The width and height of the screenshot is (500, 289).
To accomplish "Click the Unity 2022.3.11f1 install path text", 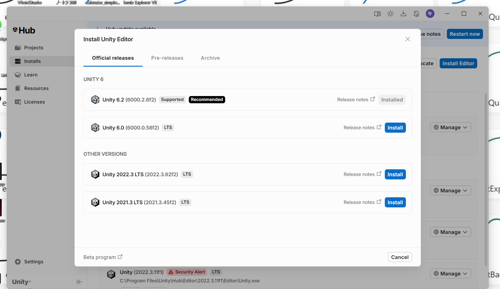I will [x=190, y=281].
